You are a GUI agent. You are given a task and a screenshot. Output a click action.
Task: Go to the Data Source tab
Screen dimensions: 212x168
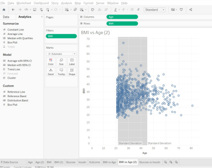pos(9,162)
